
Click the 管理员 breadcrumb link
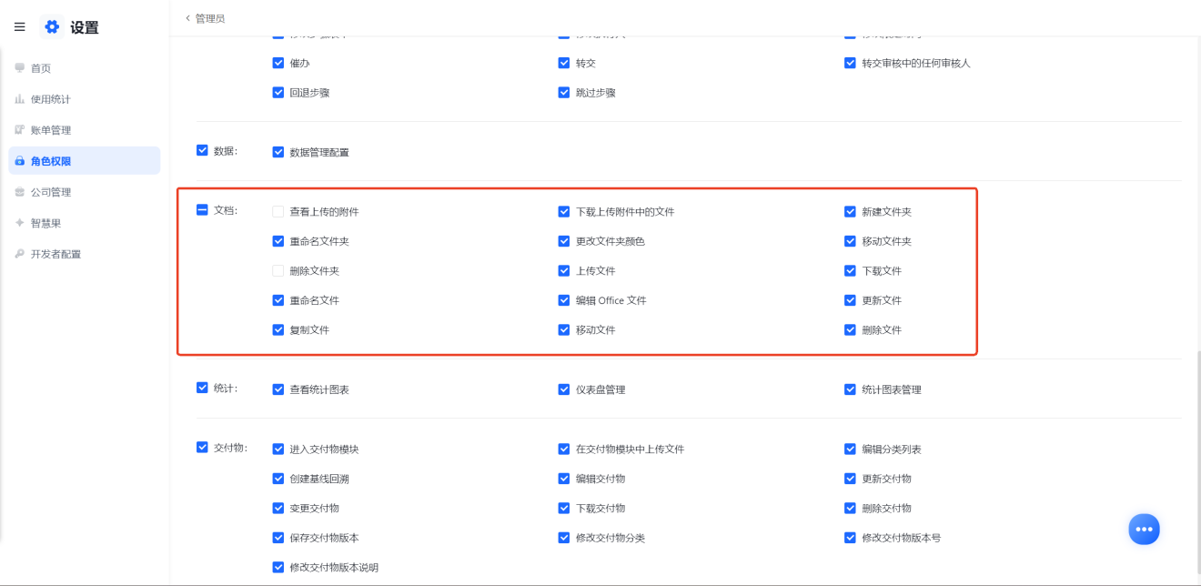point(209,18)
